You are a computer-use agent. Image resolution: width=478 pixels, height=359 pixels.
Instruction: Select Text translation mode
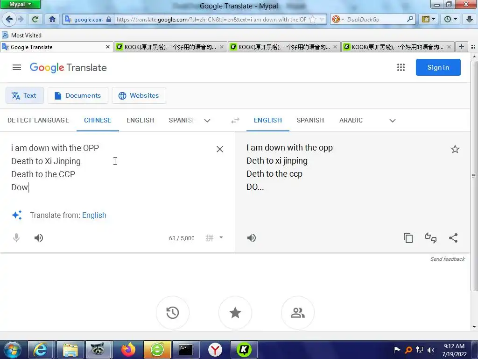(24, 95)
